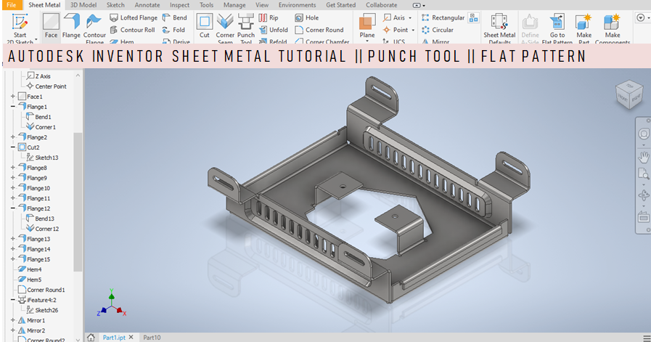Switch to Part10 document tab
Screen dimensions: 651x342
(x=152, y=338)
